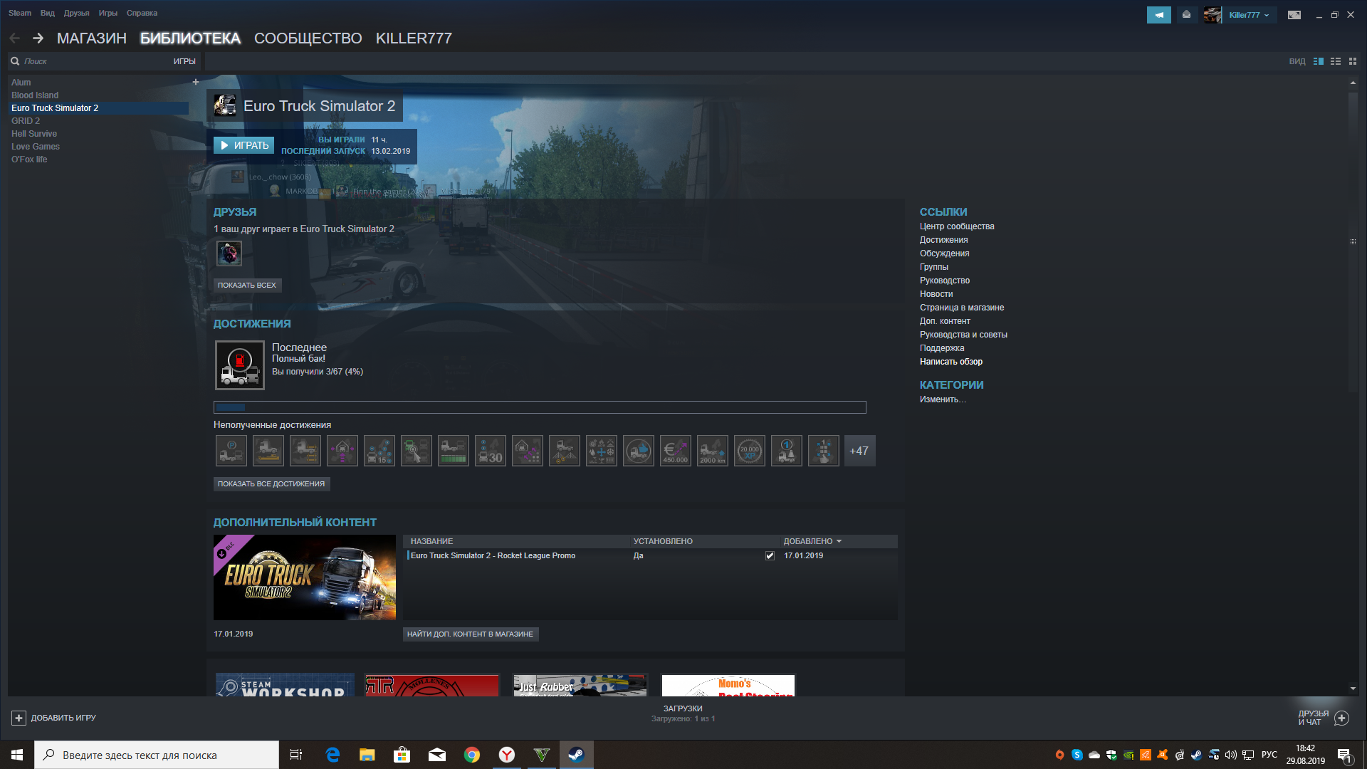Open the Обсуждения link
Image resolution: width=1367 pixels, height=769 pixels.
(x=944, y=253)
